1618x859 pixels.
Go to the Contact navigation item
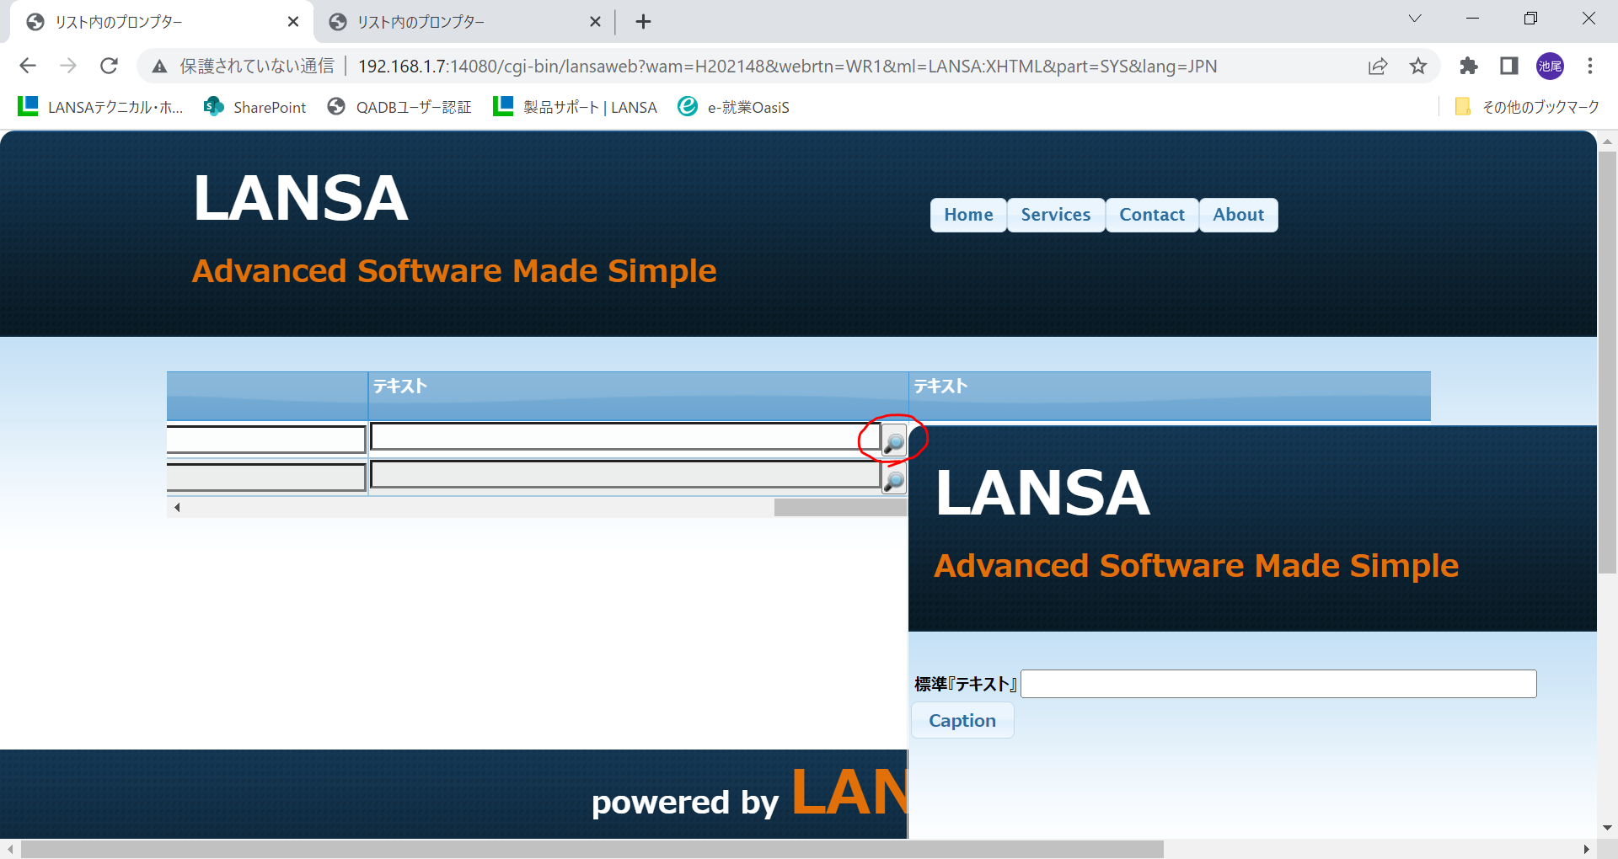[1151, 215]
